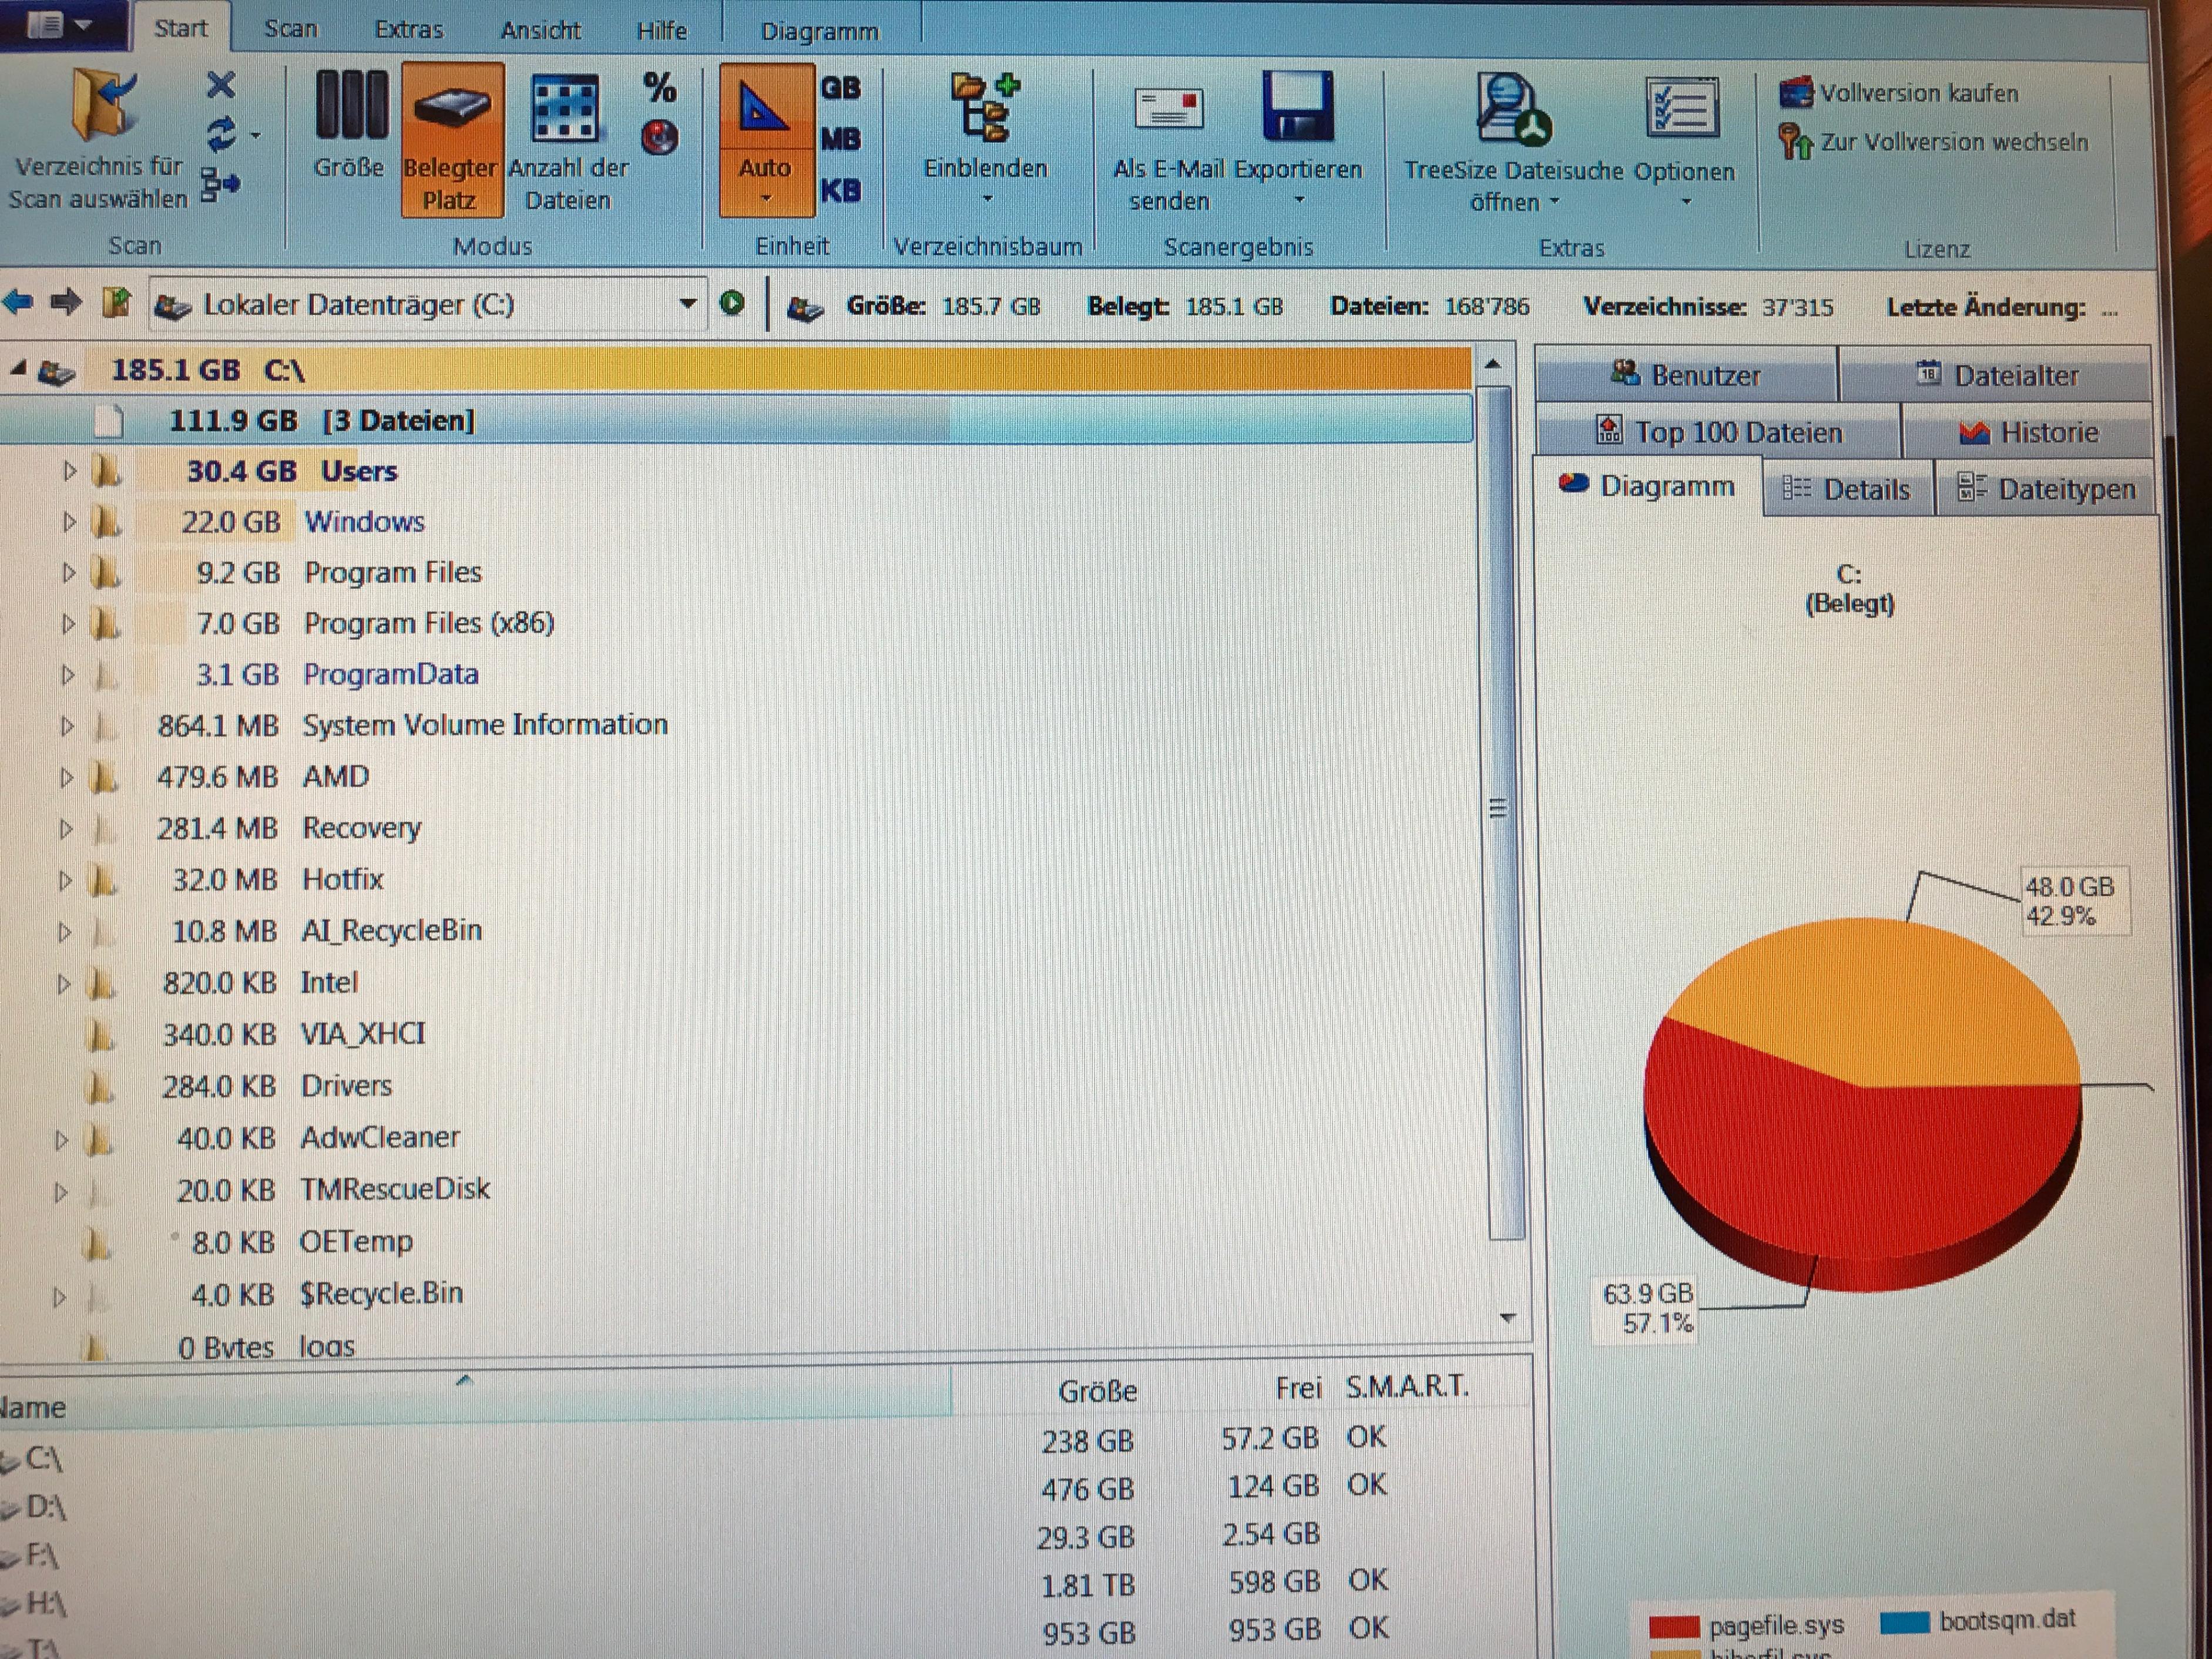Image resolution: width=2212 pixels, height=1659 pixels.
Task: Switch to the Dateitypen tab
Action: [2047, 489]
